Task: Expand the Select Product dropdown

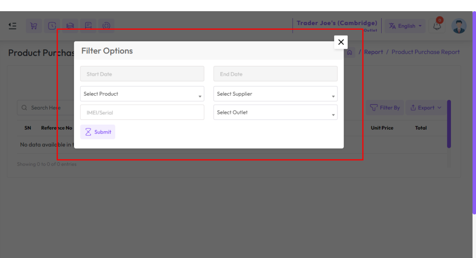Action: tap(142, 94)
